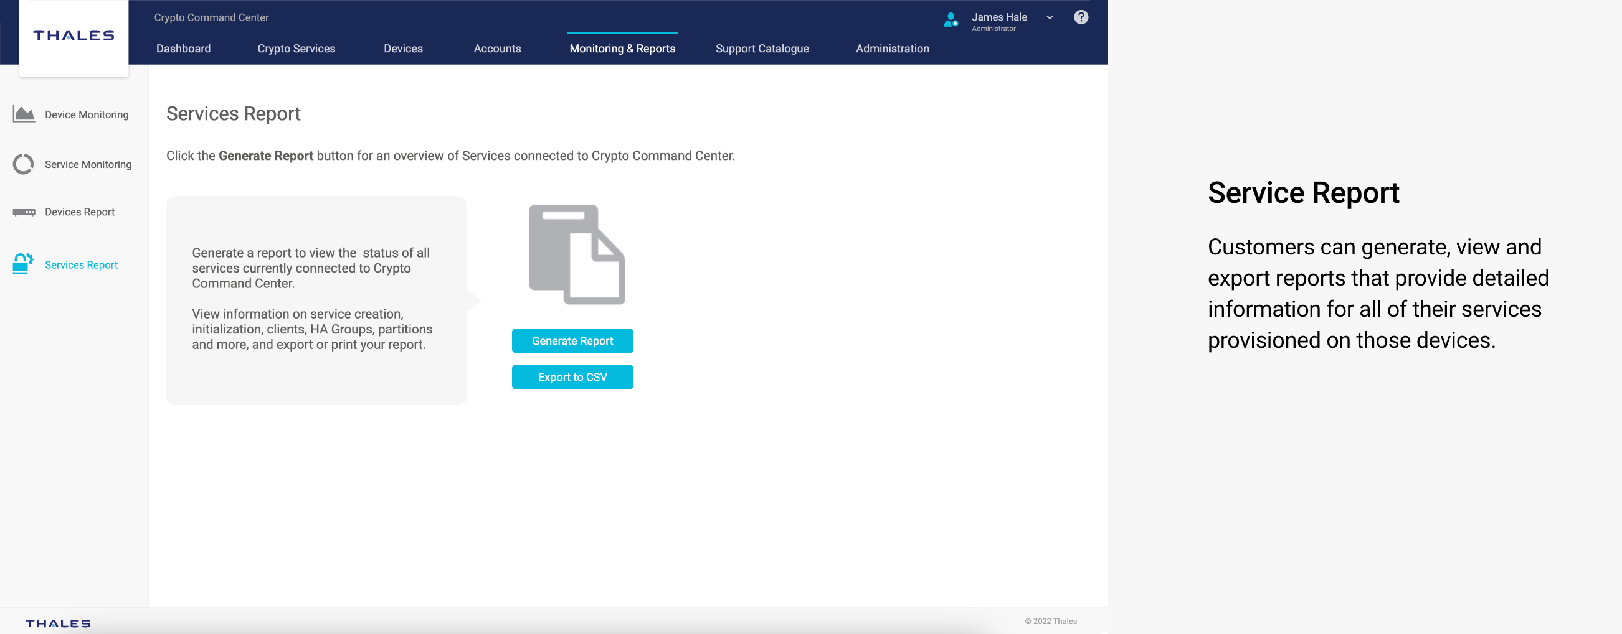Click the grey document report illustration
Screen dimensions: 1622x634
point(577,254)
